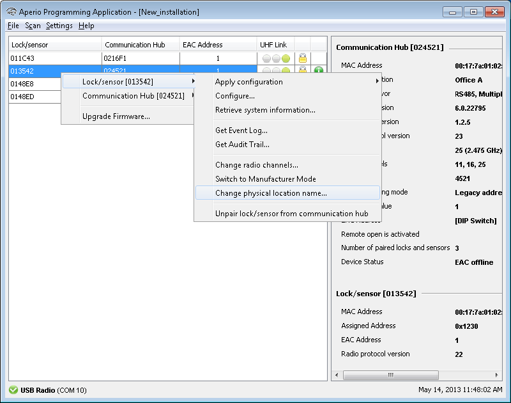The height and width of the screenshot is (403, 511).
Task: Click the Aperio application icon in title bar
Action: pyautogui.click(x=11, y=12)
